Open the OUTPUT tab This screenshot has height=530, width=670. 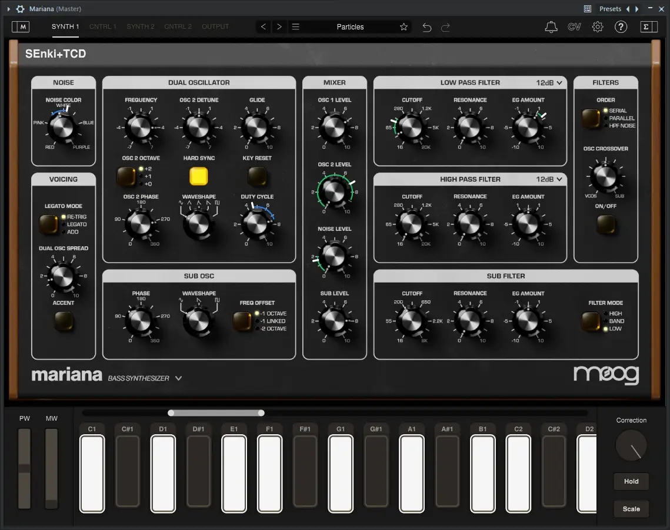[215, 26]
